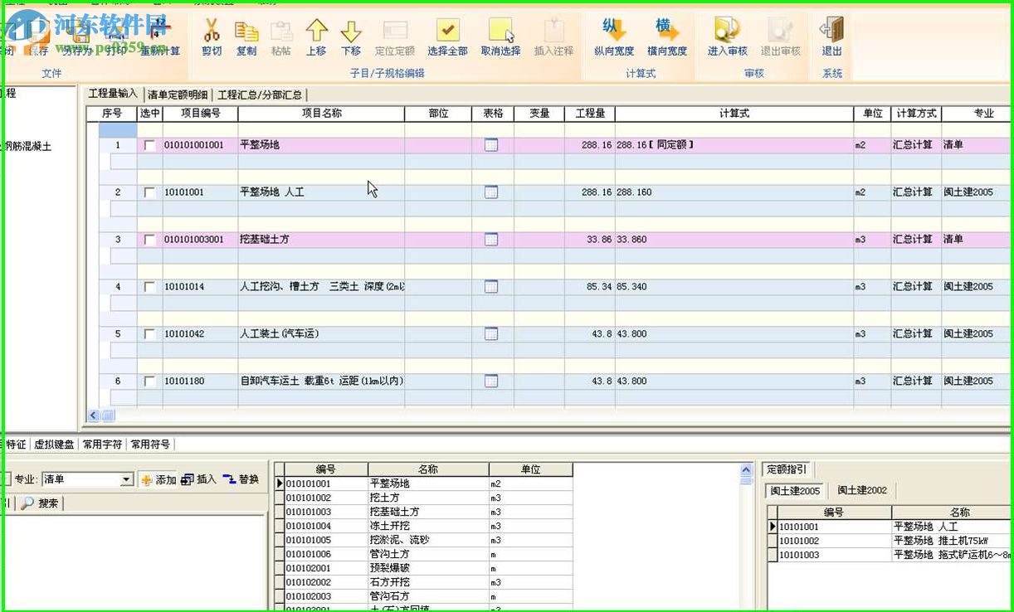Click the 搜索 (search) button

[x=40, y=503]
